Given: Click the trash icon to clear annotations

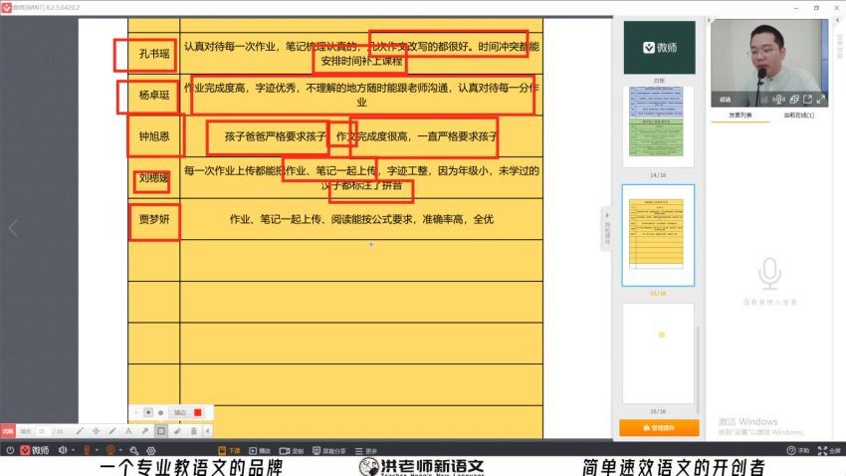Looking at the screenshot, I should tap(193, 431).
